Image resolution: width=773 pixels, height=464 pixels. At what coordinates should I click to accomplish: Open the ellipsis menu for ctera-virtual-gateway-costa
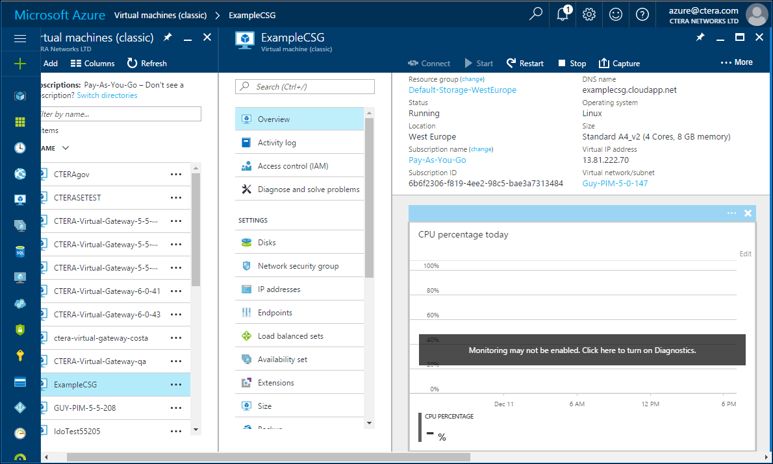point(176,338)
